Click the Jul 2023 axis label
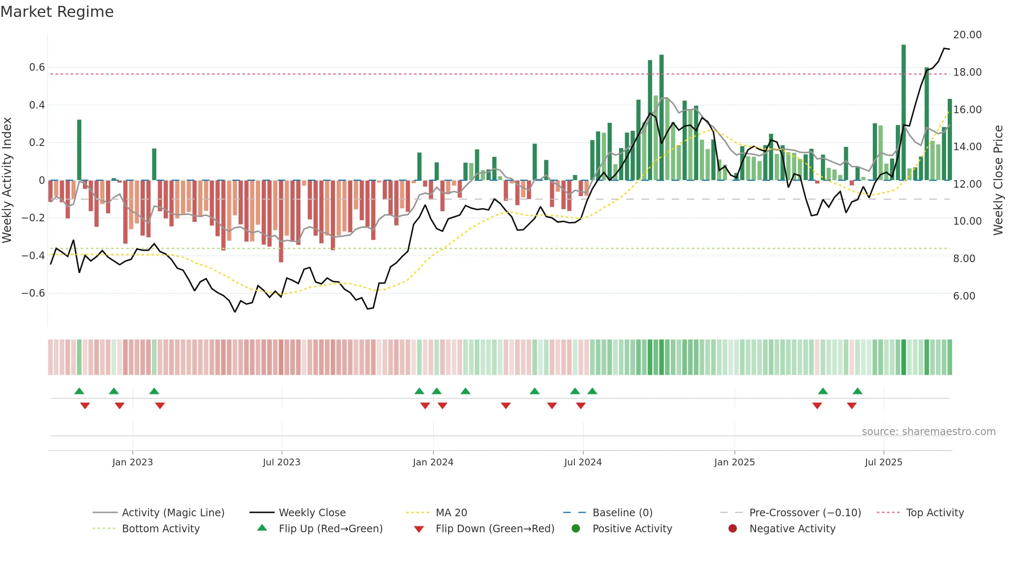1010x568 pixels. [x=282, y=462]
